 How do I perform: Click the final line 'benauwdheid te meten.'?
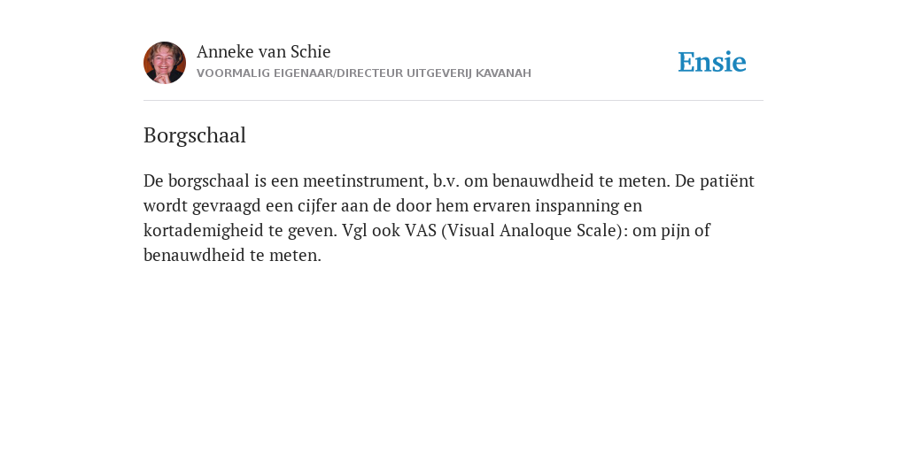232,256
